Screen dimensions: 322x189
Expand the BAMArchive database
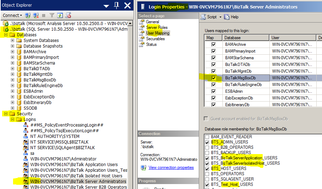(x=12, y=51)
